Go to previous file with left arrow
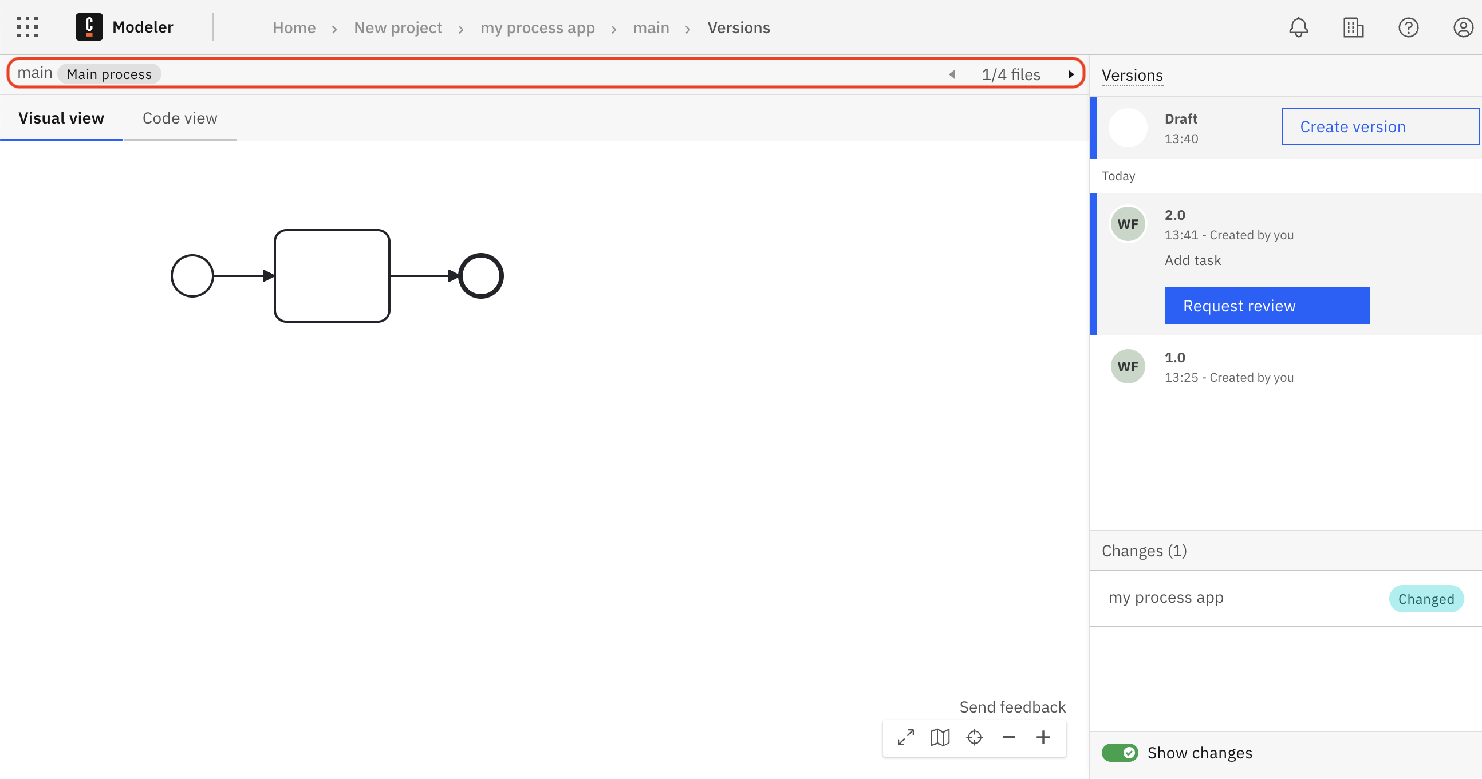1482x779 pixels. point(952,74)
